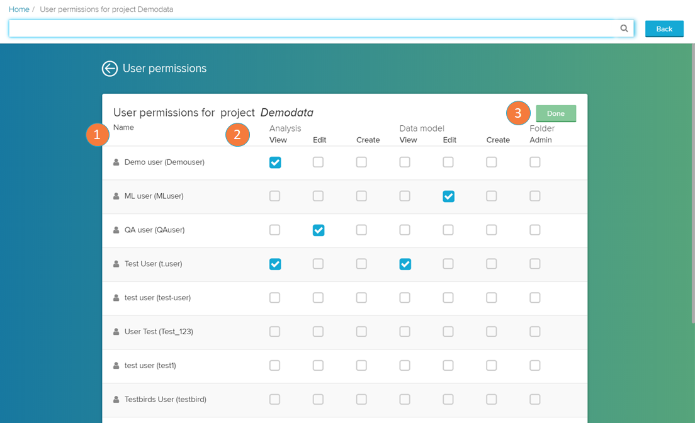Click the back arrow circle icon
The width and height of the screenshot is (695, 423).
(x=110, y=69)
